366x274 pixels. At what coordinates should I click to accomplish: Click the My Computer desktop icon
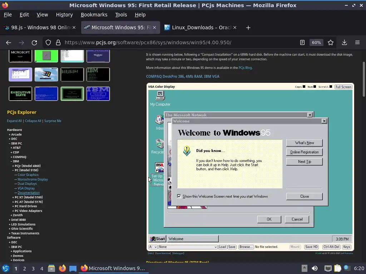160,98
